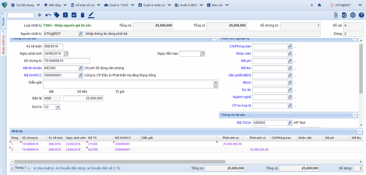
Task: Click lookup icon for CP ko hợp lệ
Action: click(290, 106)
